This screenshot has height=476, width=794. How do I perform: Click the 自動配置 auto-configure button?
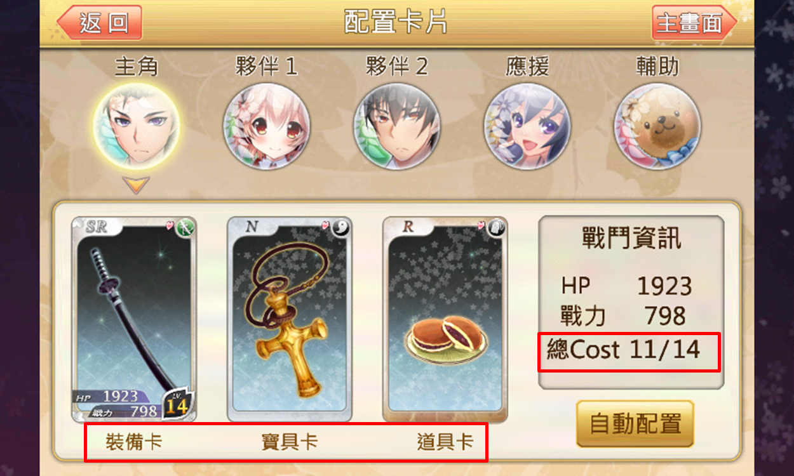635,423
